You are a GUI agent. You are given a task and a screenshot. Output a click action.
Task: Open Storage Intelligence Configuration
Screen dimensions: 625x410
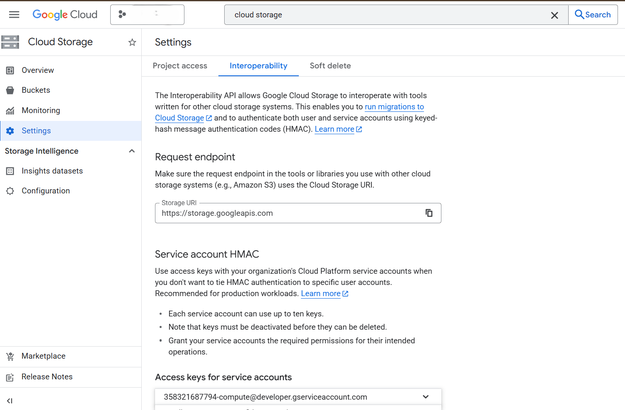coord(46,191)
